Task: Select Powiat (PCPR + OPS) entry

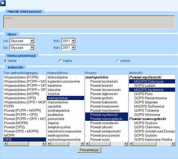Action: click(25, 115)
